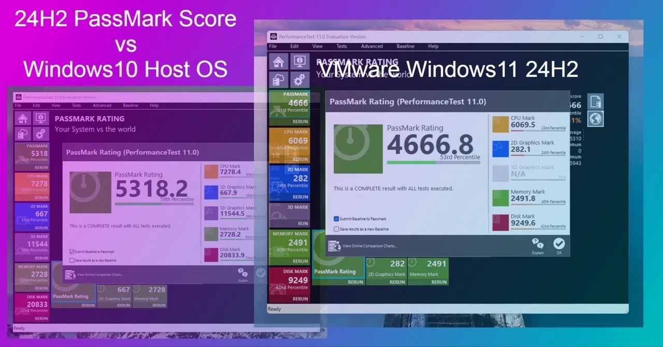Click RERUN on DISK MARK 9249 tile
The image size is (663, 347).
[300, 299]
